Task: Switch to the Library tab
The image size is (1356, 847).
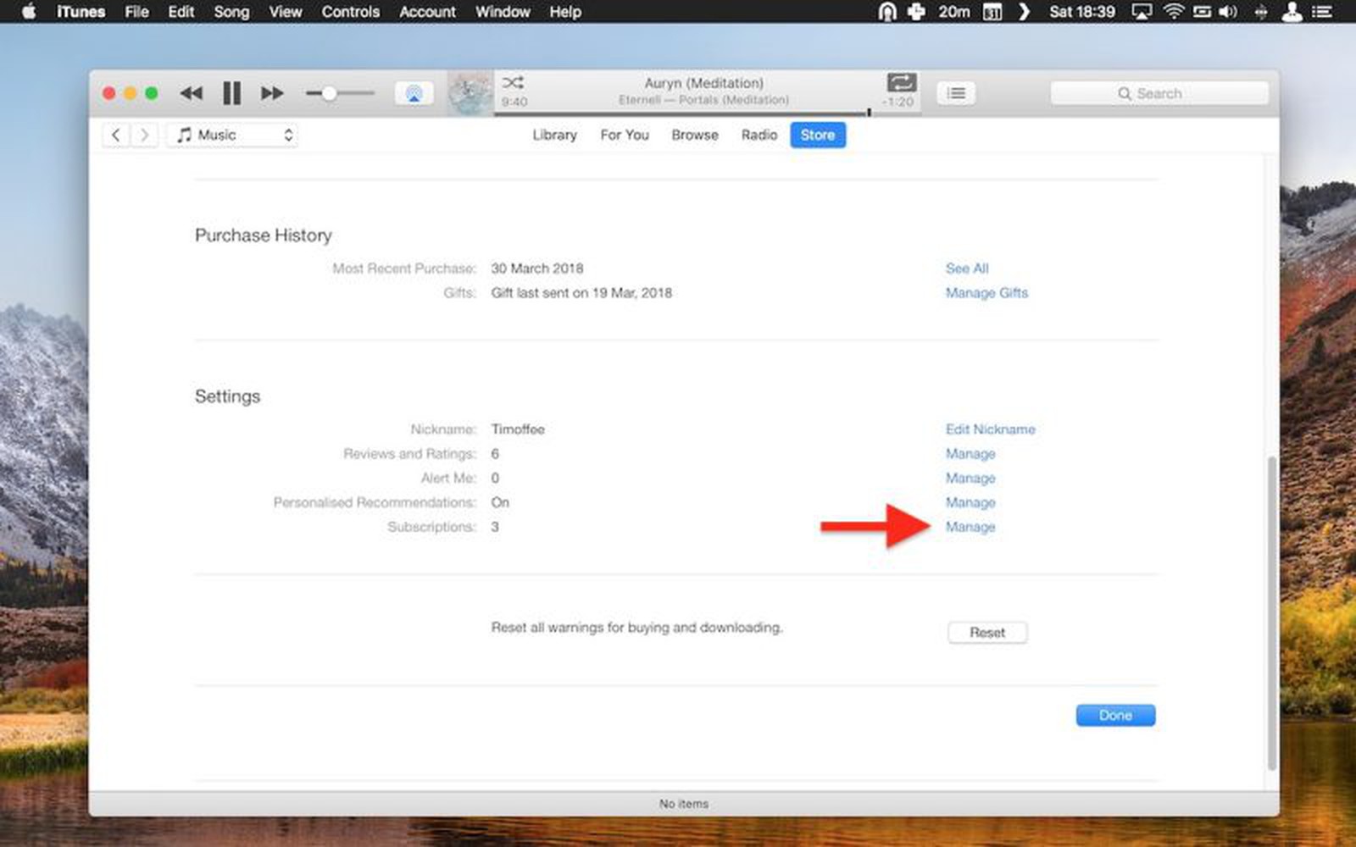Action: pyautogui.click(x=554, y=135)
